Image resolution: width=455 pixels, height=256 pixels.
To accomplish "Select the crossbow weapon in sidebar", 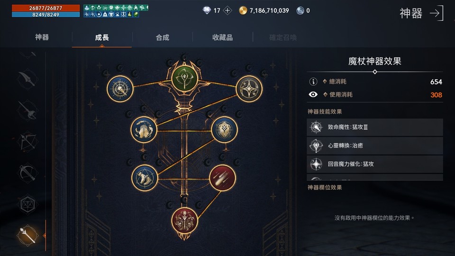I will pyautogui.click(x=27, y=174).
